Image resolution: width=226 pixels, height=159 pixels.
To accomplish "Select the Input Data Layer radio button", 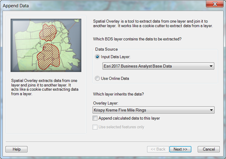I will click(x=98, y=57).
